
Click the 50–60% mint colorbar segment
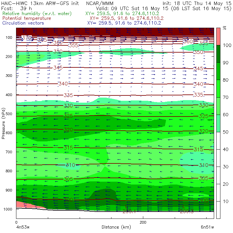click(218, 123)
